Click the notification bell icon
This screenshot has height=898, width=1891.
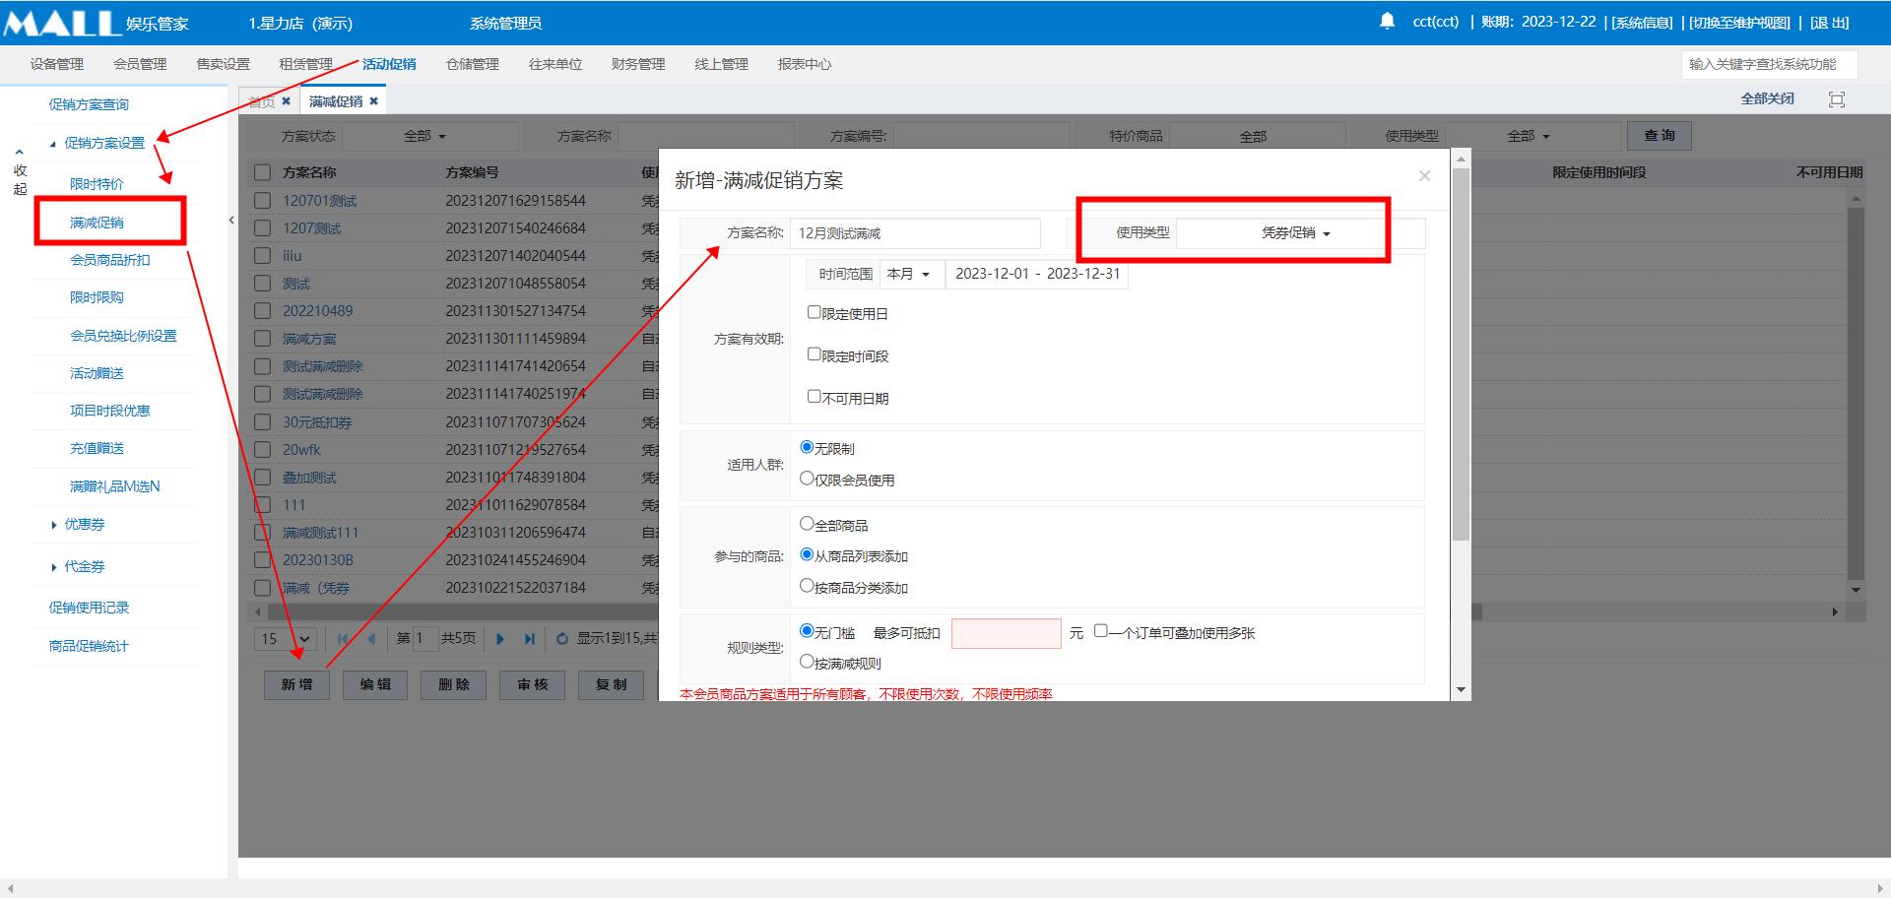click(x=1388, y=21)
